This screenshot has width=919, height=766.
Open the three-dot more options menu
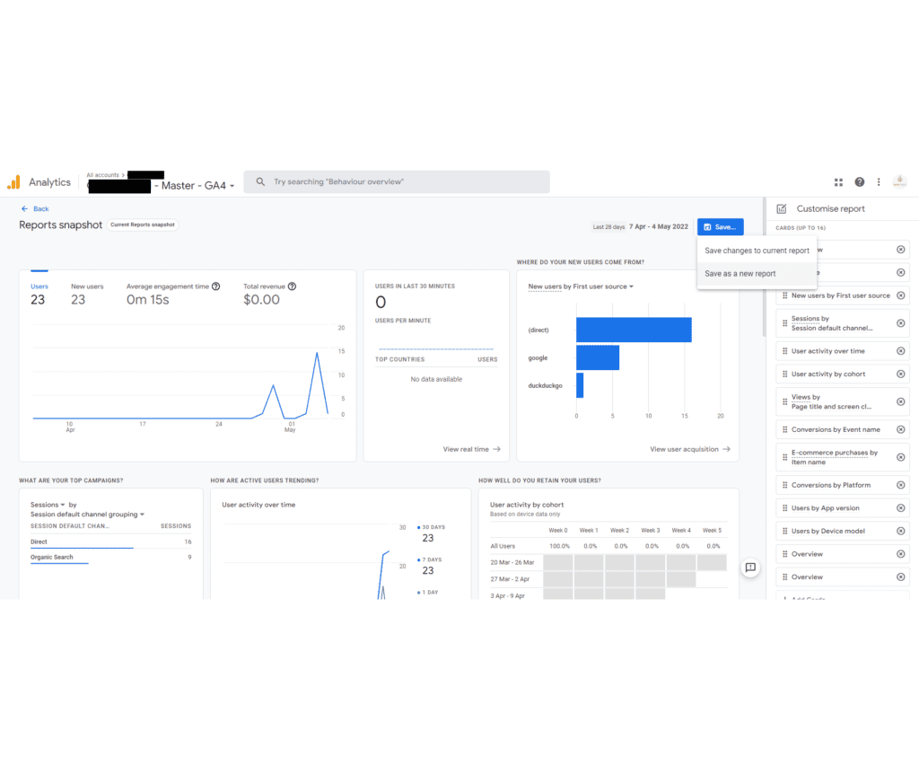click(878, 181)
